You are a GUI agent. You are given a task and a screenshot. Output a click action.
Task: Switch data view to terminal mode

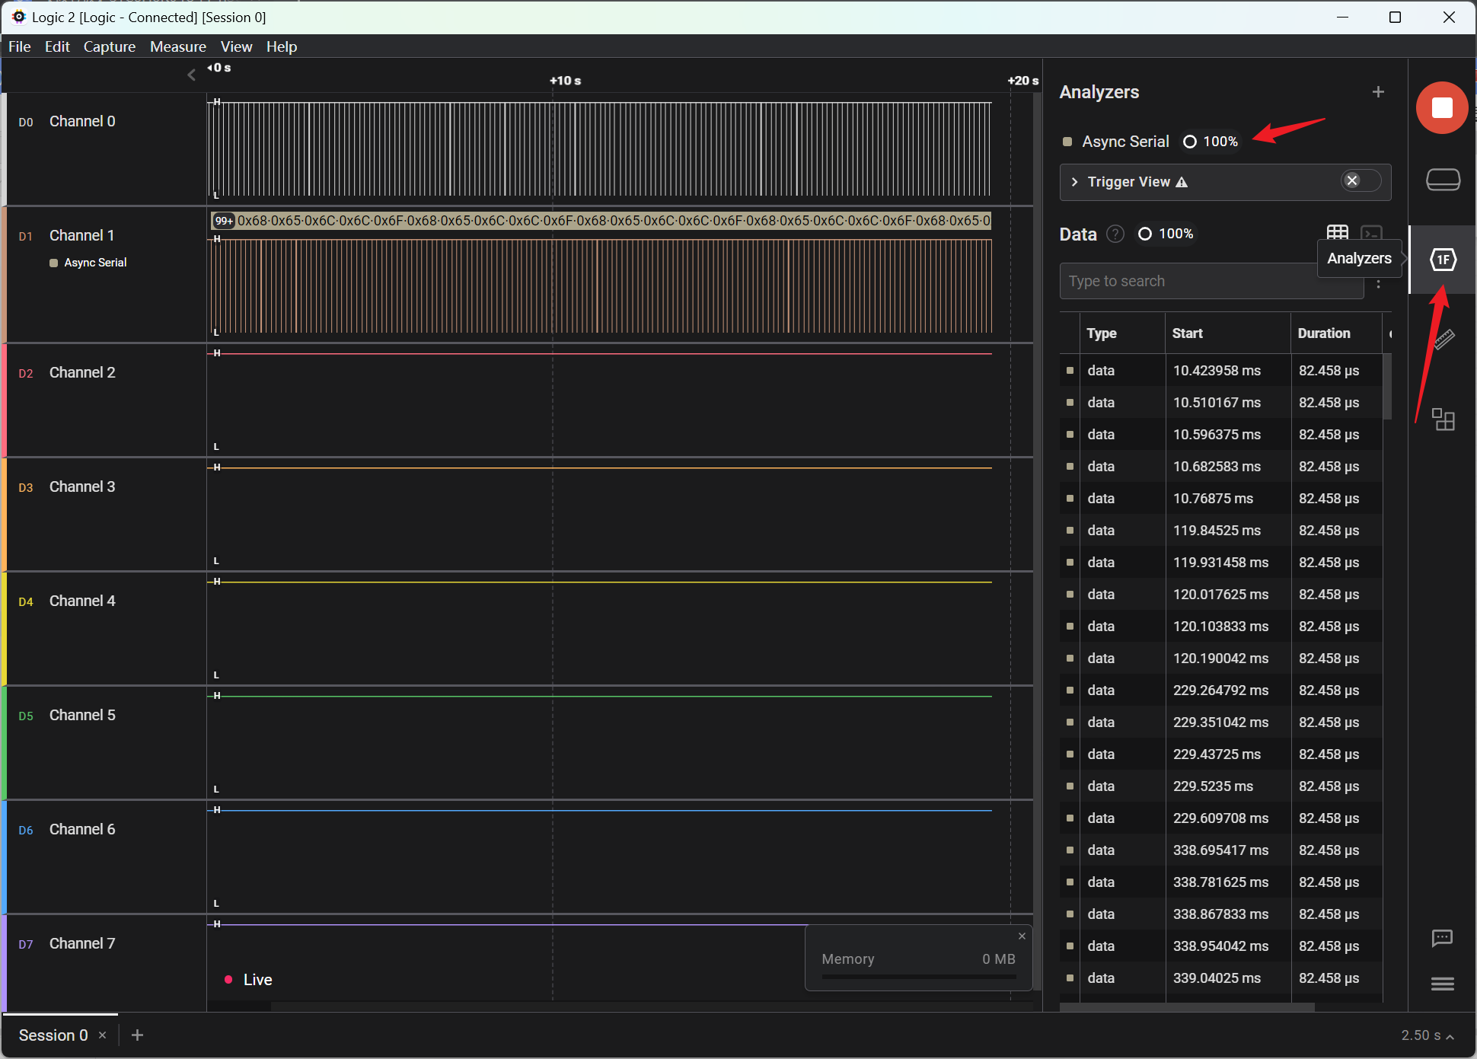[x=1371, y=233]
